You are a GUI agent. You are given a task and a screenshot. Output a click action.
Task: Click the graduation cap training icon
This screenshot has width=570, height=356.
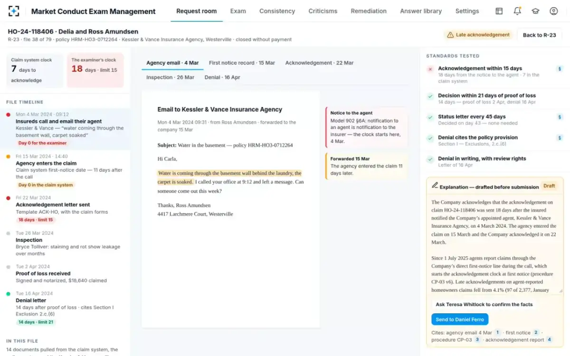(535, 11)
